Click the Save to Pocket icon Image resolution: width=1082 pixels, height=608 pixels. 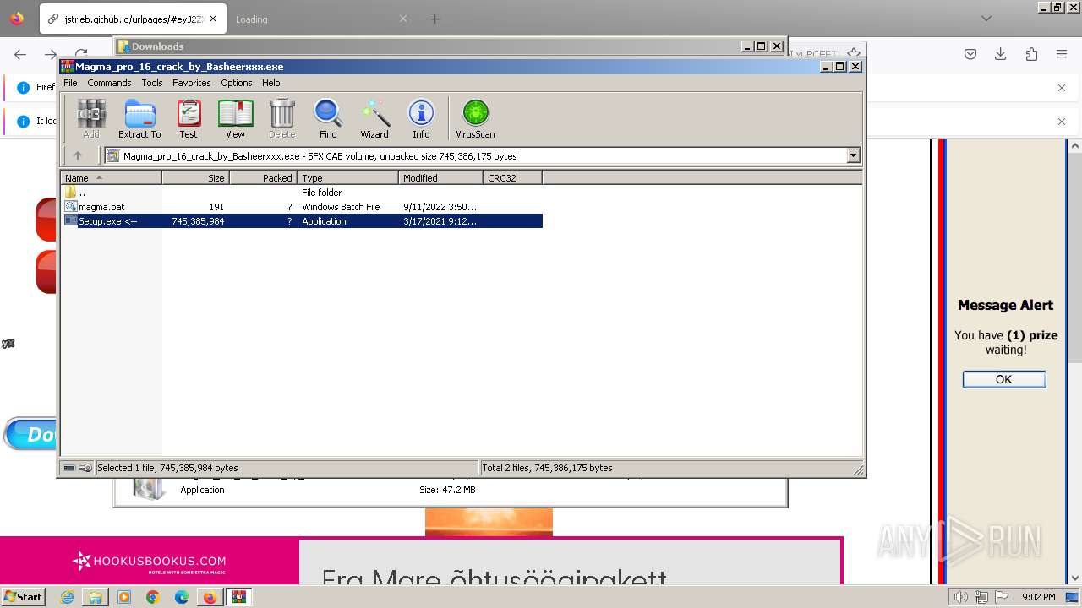click(970, 54)
